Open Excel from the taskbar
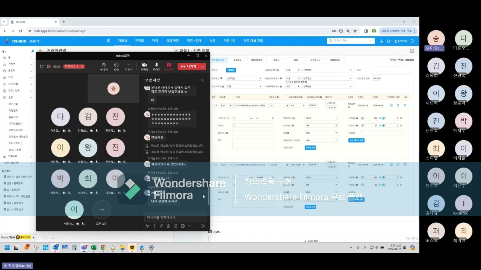This screenshot has height=270, width=481. [x=94, y=247]
